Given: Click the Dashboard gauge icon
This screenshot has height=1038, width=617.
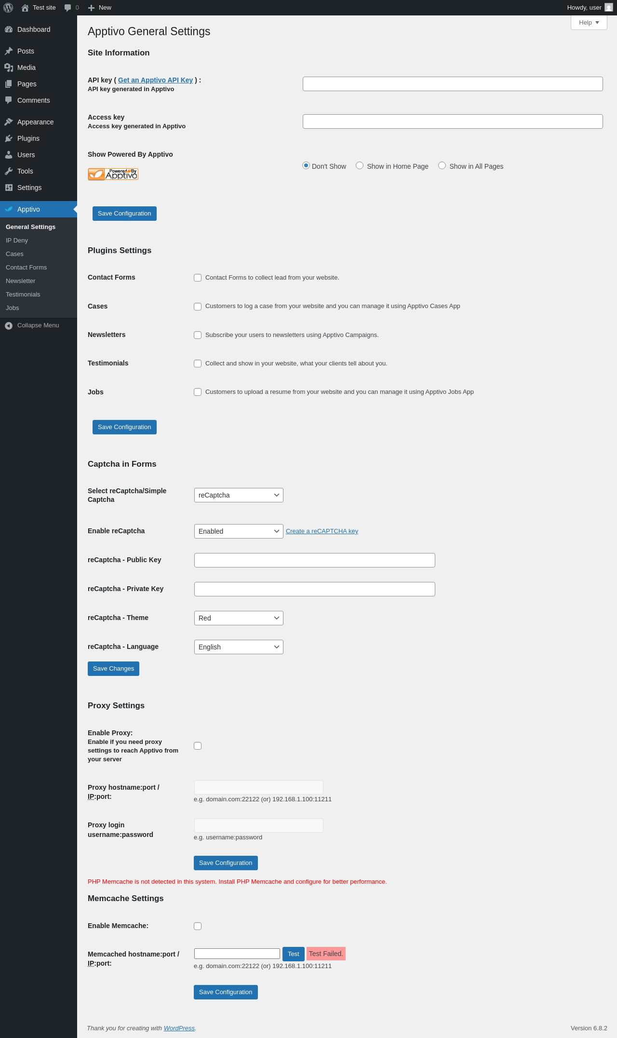Looking at the screenshot, I should click(9, 29).
